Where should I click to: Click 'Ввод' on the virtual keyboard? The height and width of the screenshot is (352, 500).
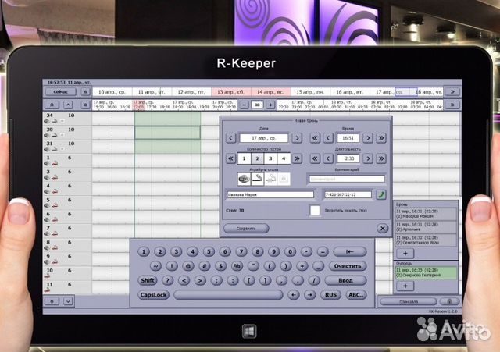345,280
